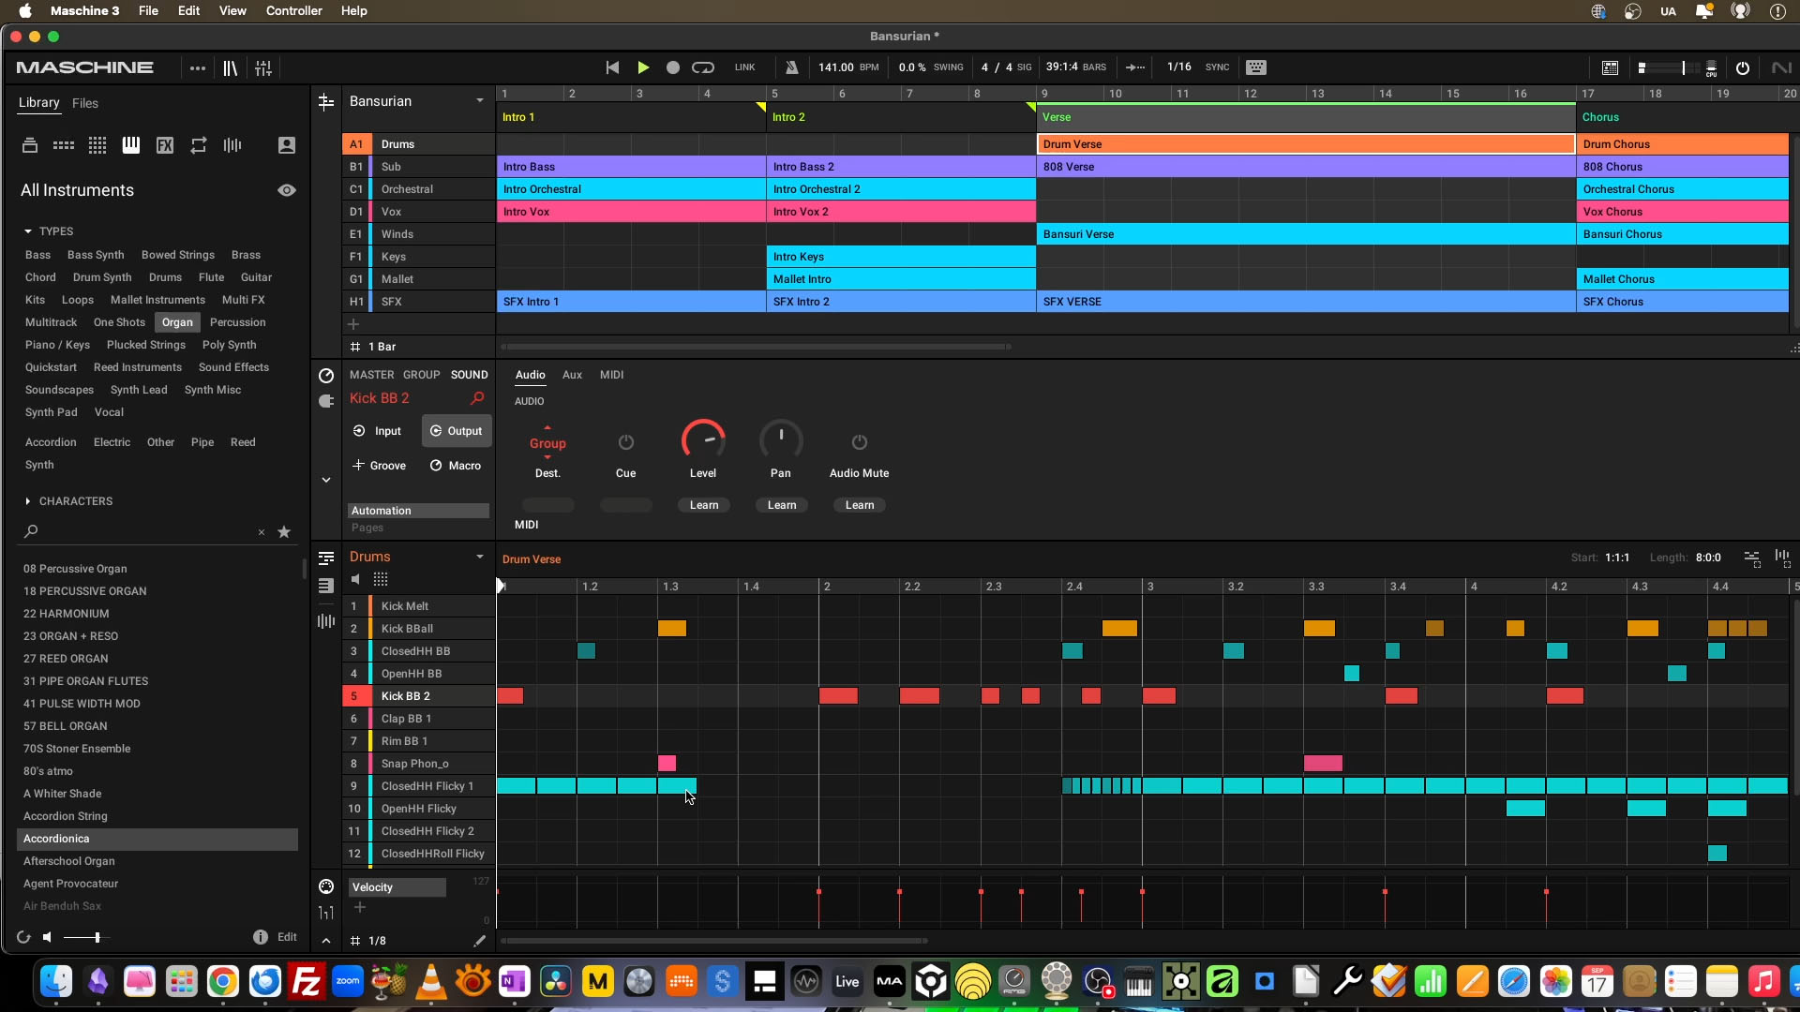
Task: Switch to the Files tab
Action: (x=85, y=103)
